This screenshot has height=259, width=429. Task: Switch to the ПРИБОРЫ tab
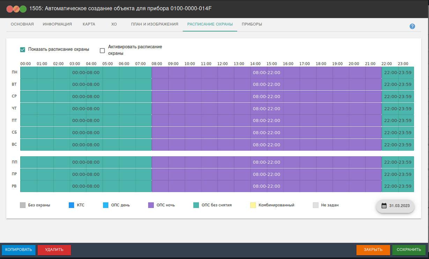pyautogui.click(x=252, y=24)
